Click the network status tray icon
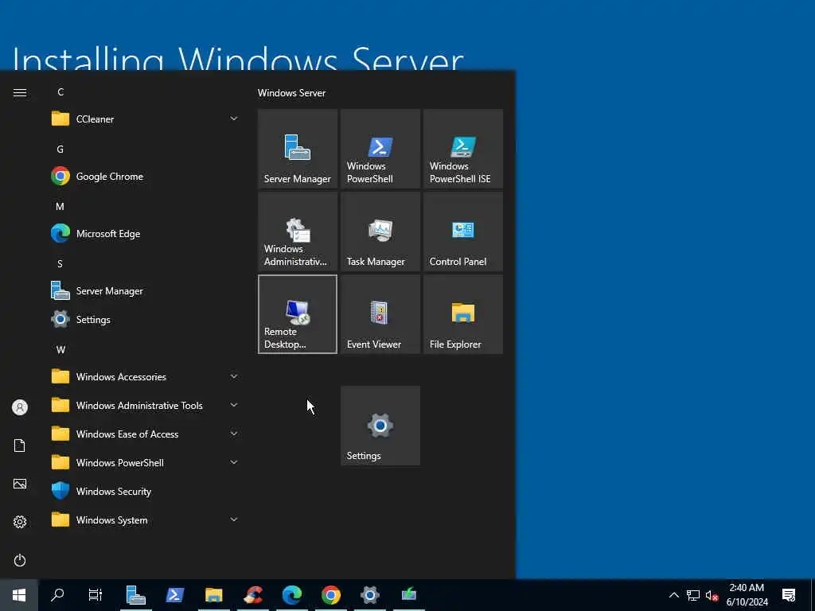 [x=693, y=595]
